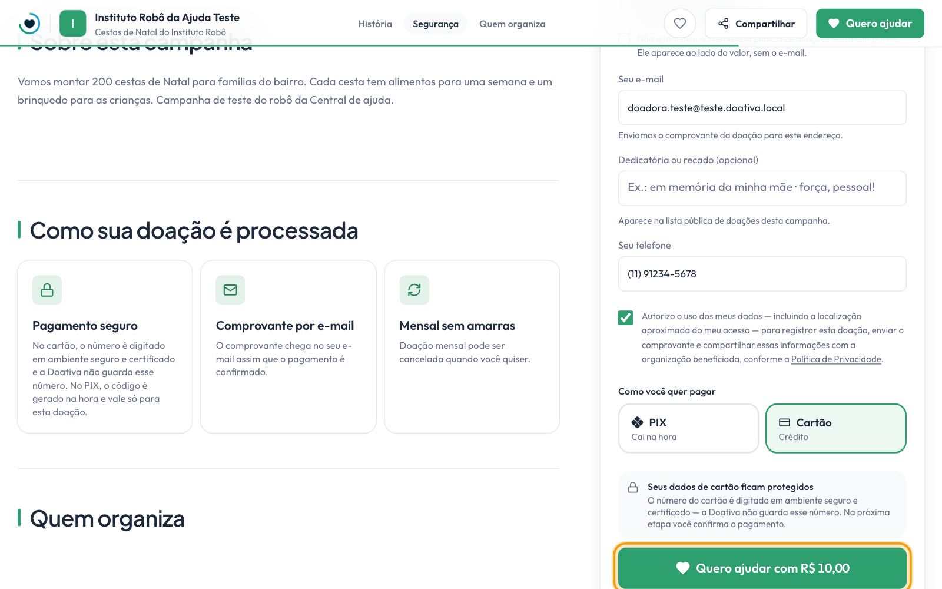
Task: Edit the Seu e-mail field
Action: pos(762,107)
